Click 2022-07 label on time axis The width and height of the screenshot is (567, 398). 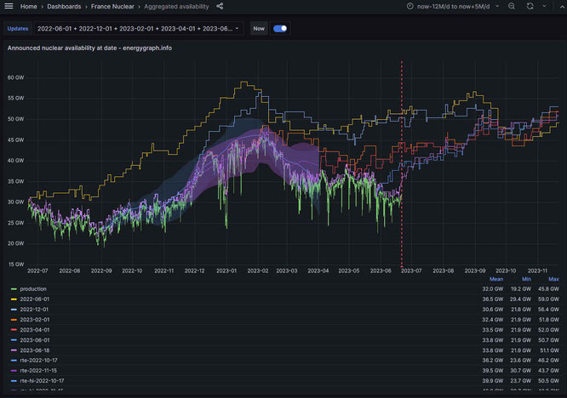pyautogui.click(x=37, y=270)
